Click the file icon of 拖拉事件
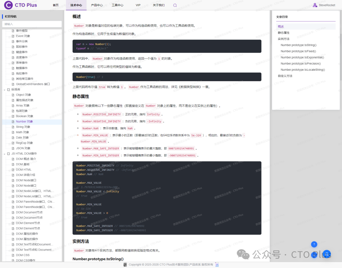The width and height of the screenshot is (342, 268). click(x=13, y=74)
